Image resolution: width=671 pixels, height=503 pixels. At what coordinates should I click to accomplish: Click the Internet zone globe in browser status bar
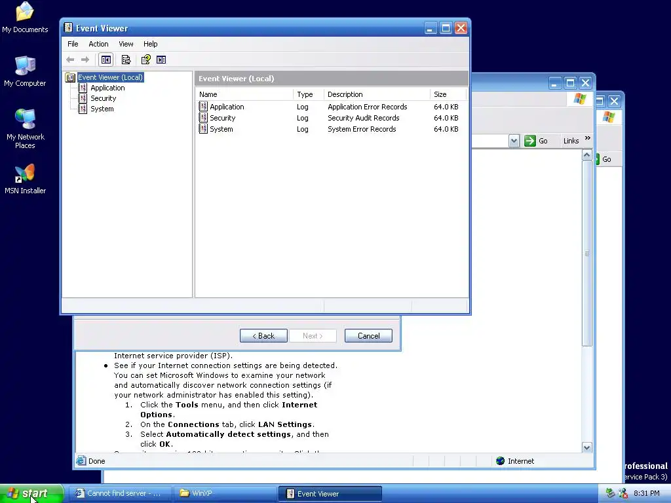click(x=500, y=460)
